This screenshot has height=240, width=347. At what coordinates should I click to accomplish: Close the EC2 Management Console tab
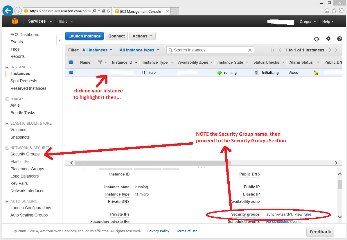tap(168, 12)
